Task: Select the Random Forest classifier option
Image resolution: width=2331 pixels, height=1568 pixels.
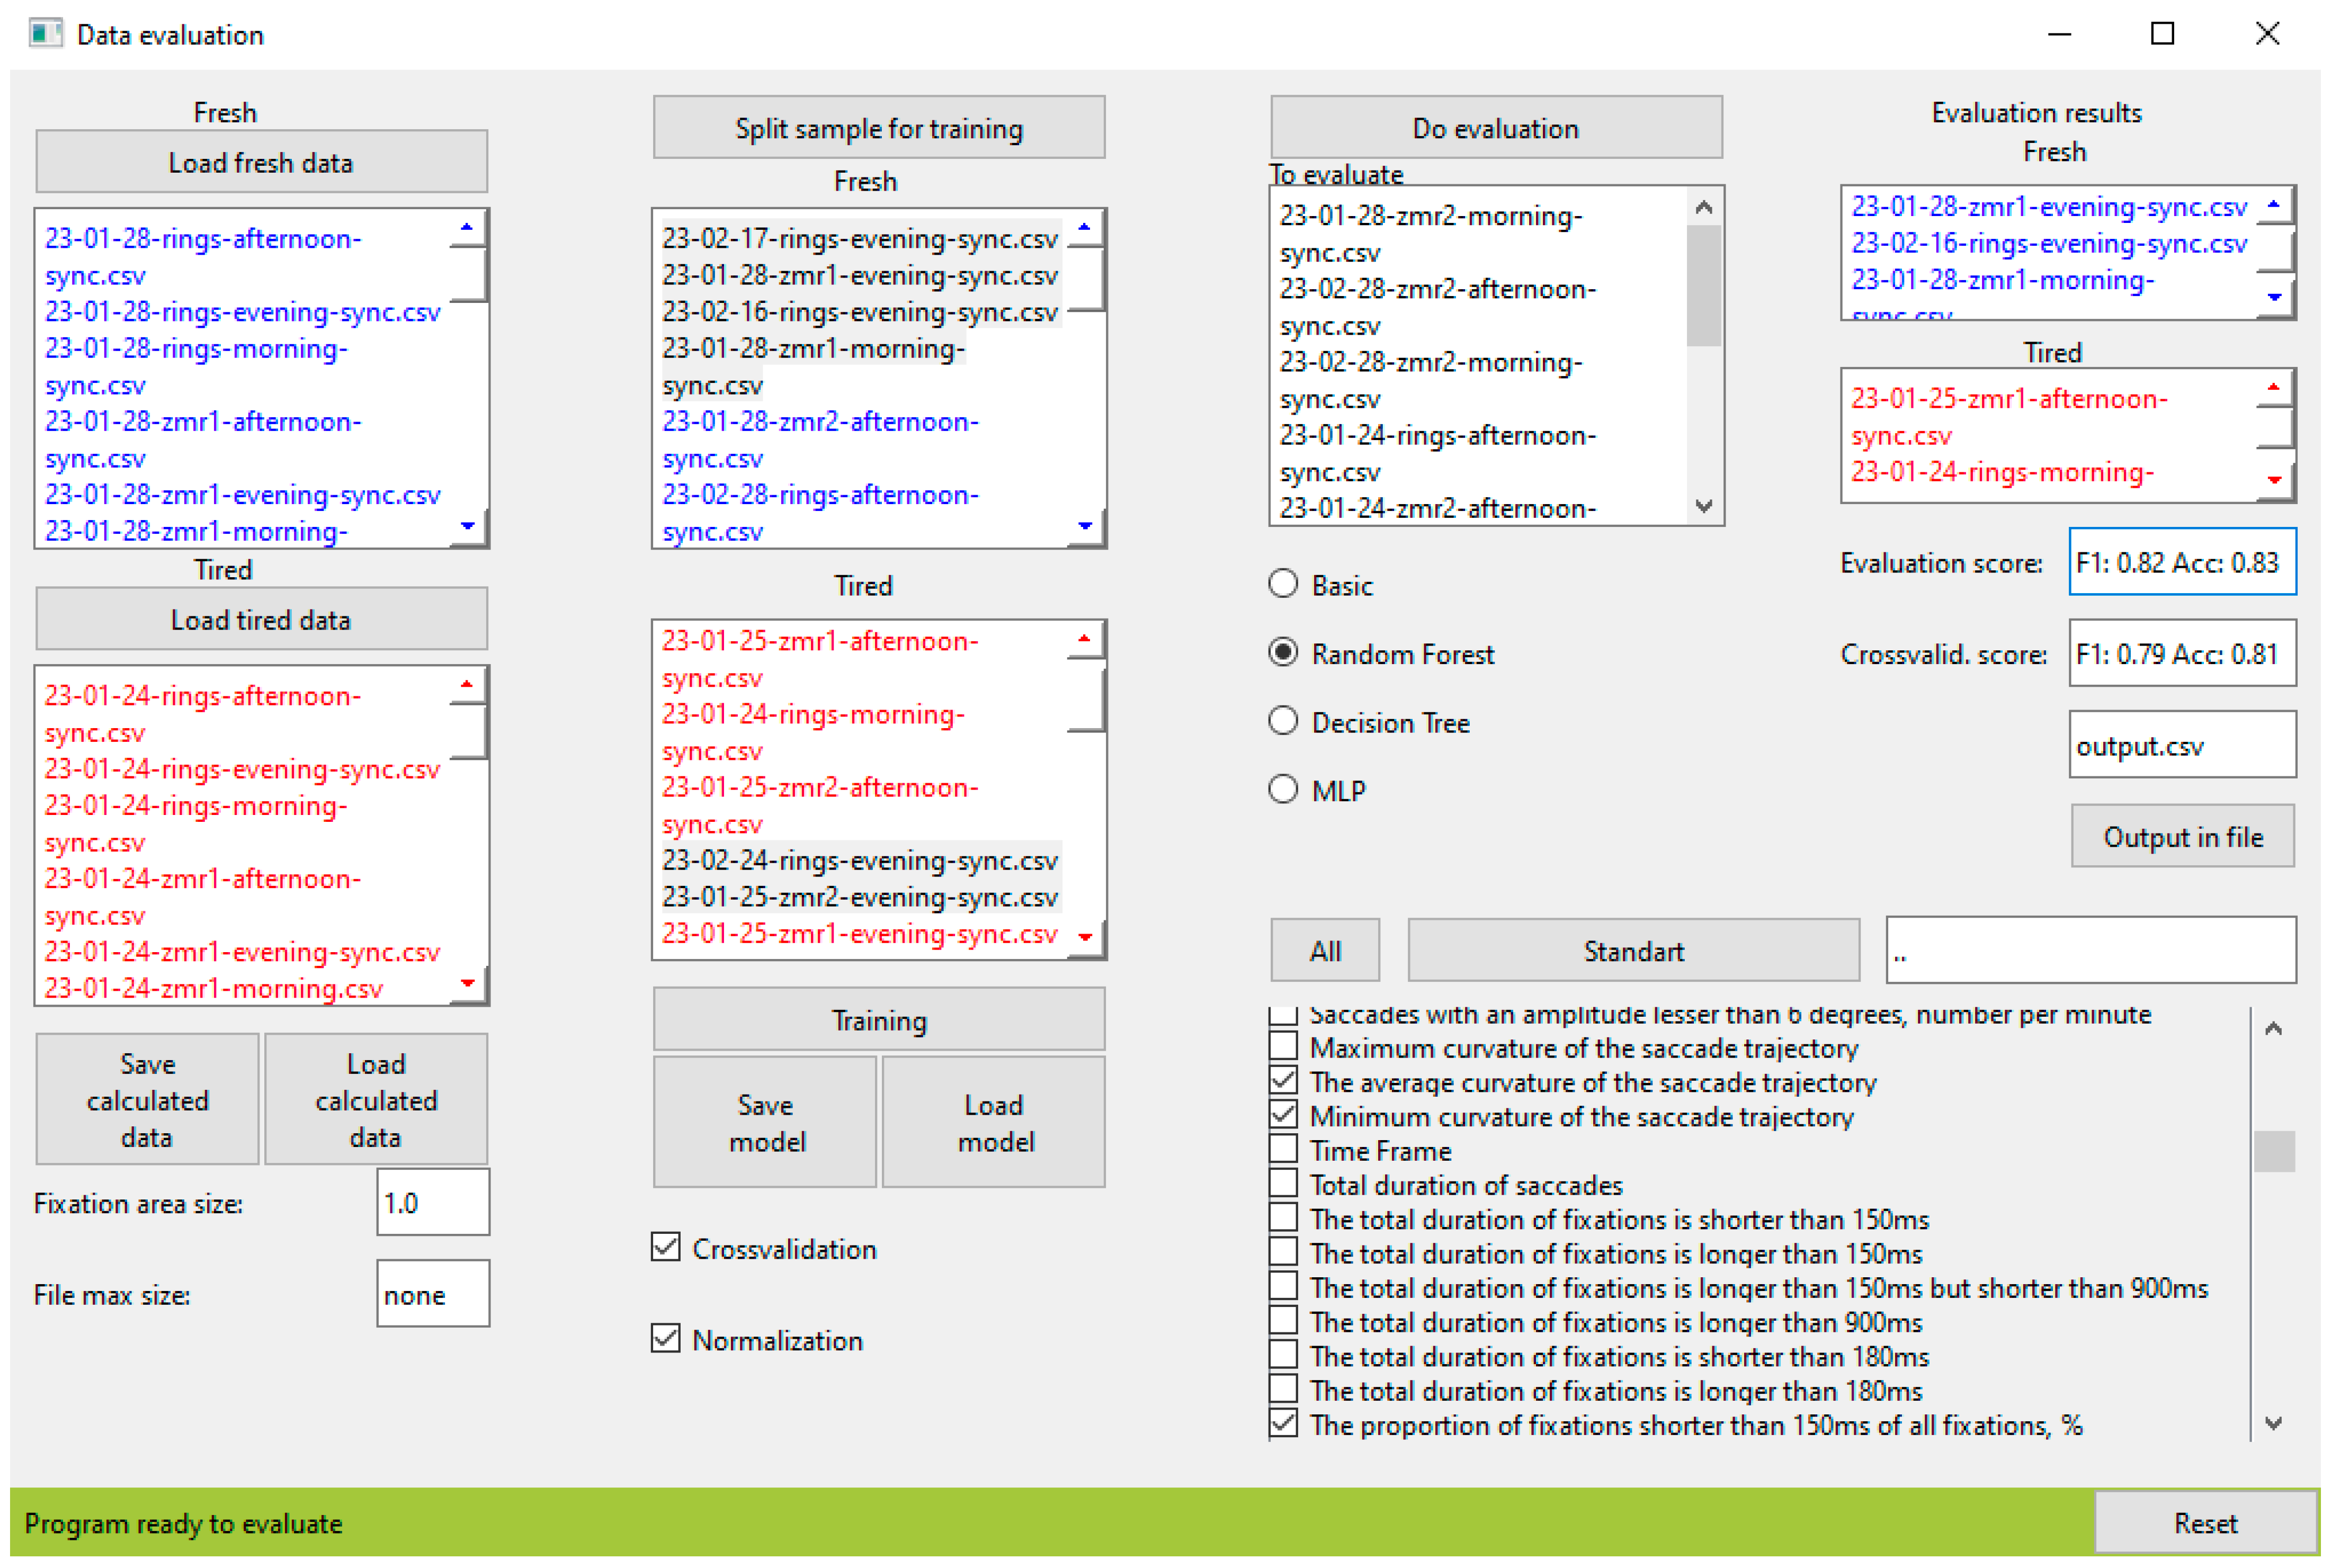Action: [1283, 653]
